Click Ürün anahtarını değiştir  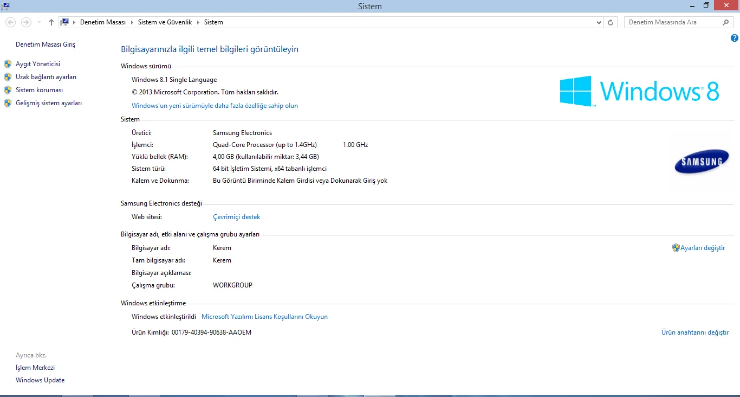point(695,332)
